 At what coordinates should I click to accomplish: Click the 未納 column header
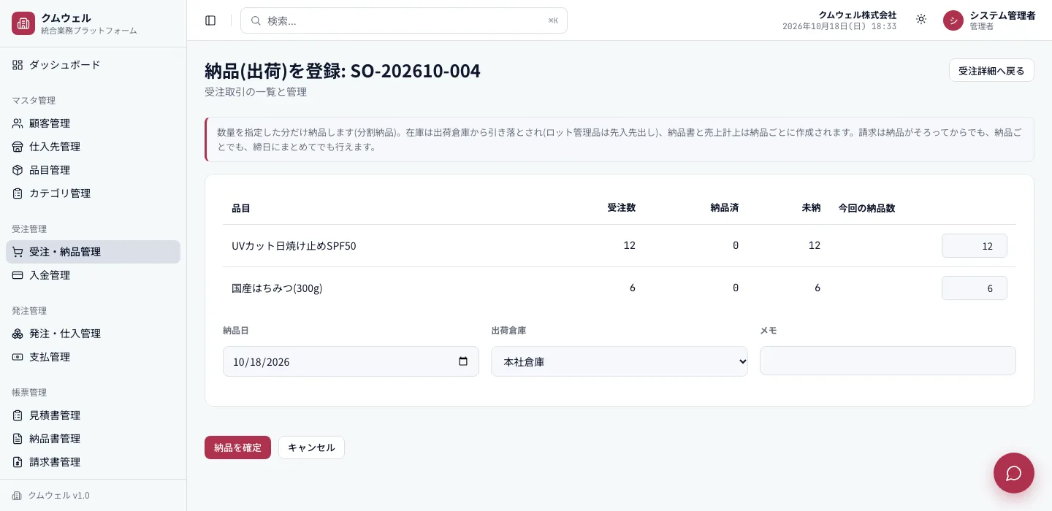pos(811,208)
